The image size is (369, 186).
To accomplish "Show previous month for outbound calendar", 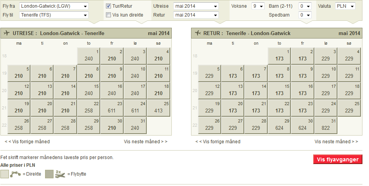I will click(27, 142).
